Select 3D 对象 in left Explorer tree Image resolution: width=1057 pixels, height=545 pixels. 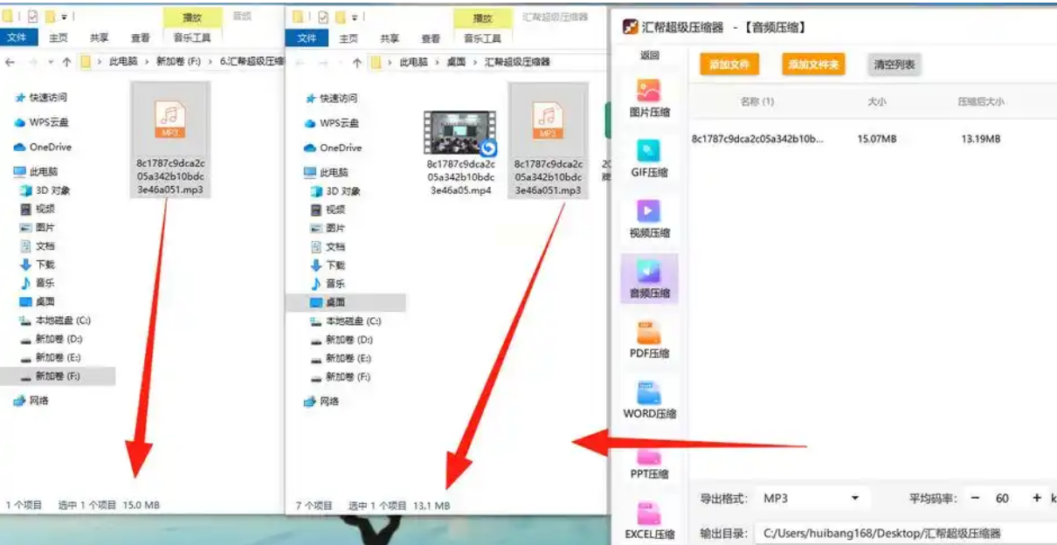coord(45,190)
